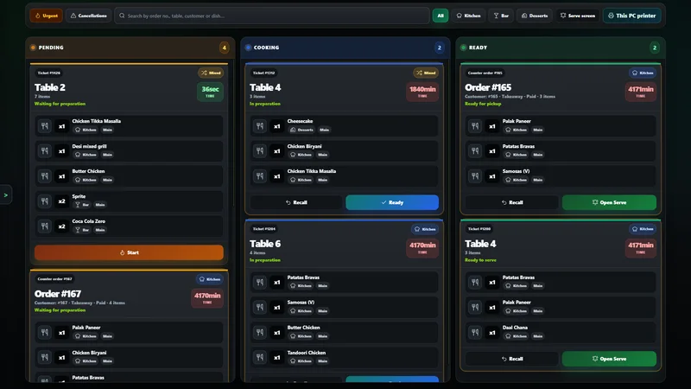This screenshot has height=389, width=691.
Task: Click the Mixed badge on Table 2 ticket
Action: [211, 73]
